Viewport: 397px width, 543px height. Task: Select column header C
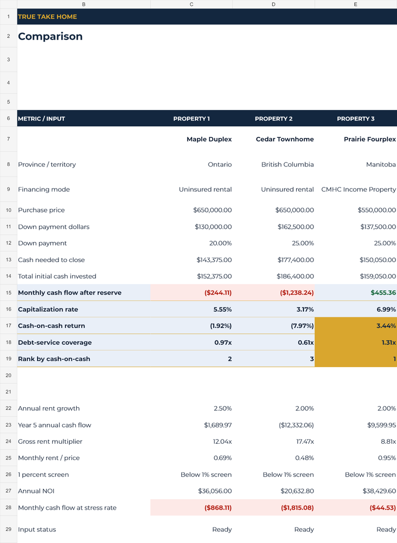pos(191,4)
